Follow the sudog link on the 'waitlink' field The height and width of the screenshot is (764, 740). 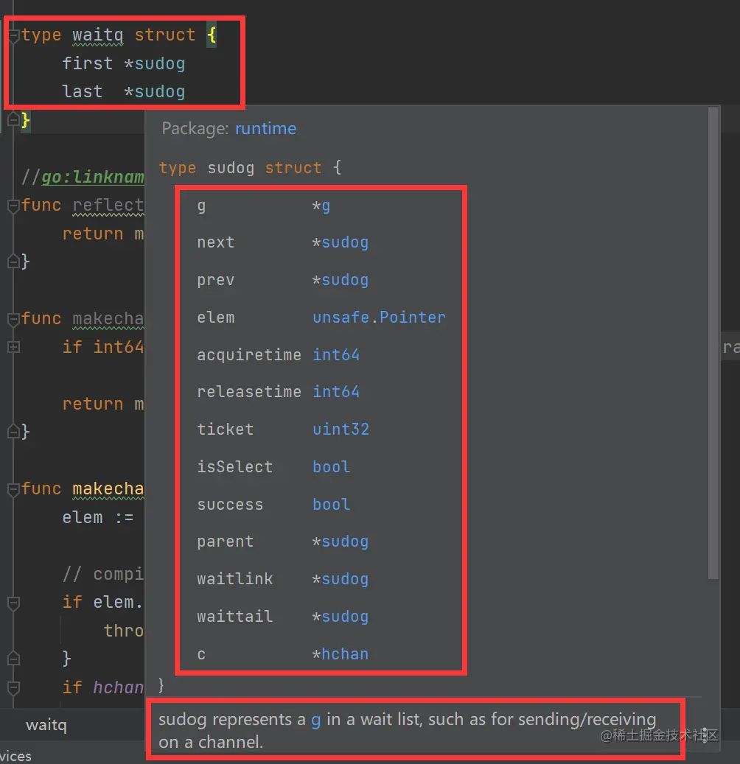click(345, 579)
